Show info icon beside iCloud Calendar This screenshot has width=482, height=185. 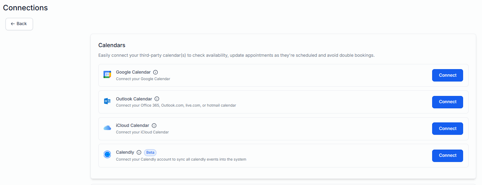(x=154, y=126)
